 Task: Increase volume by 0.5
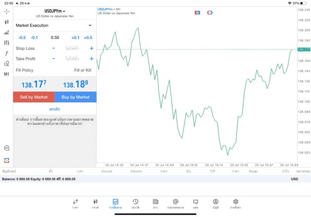[88, 38]
